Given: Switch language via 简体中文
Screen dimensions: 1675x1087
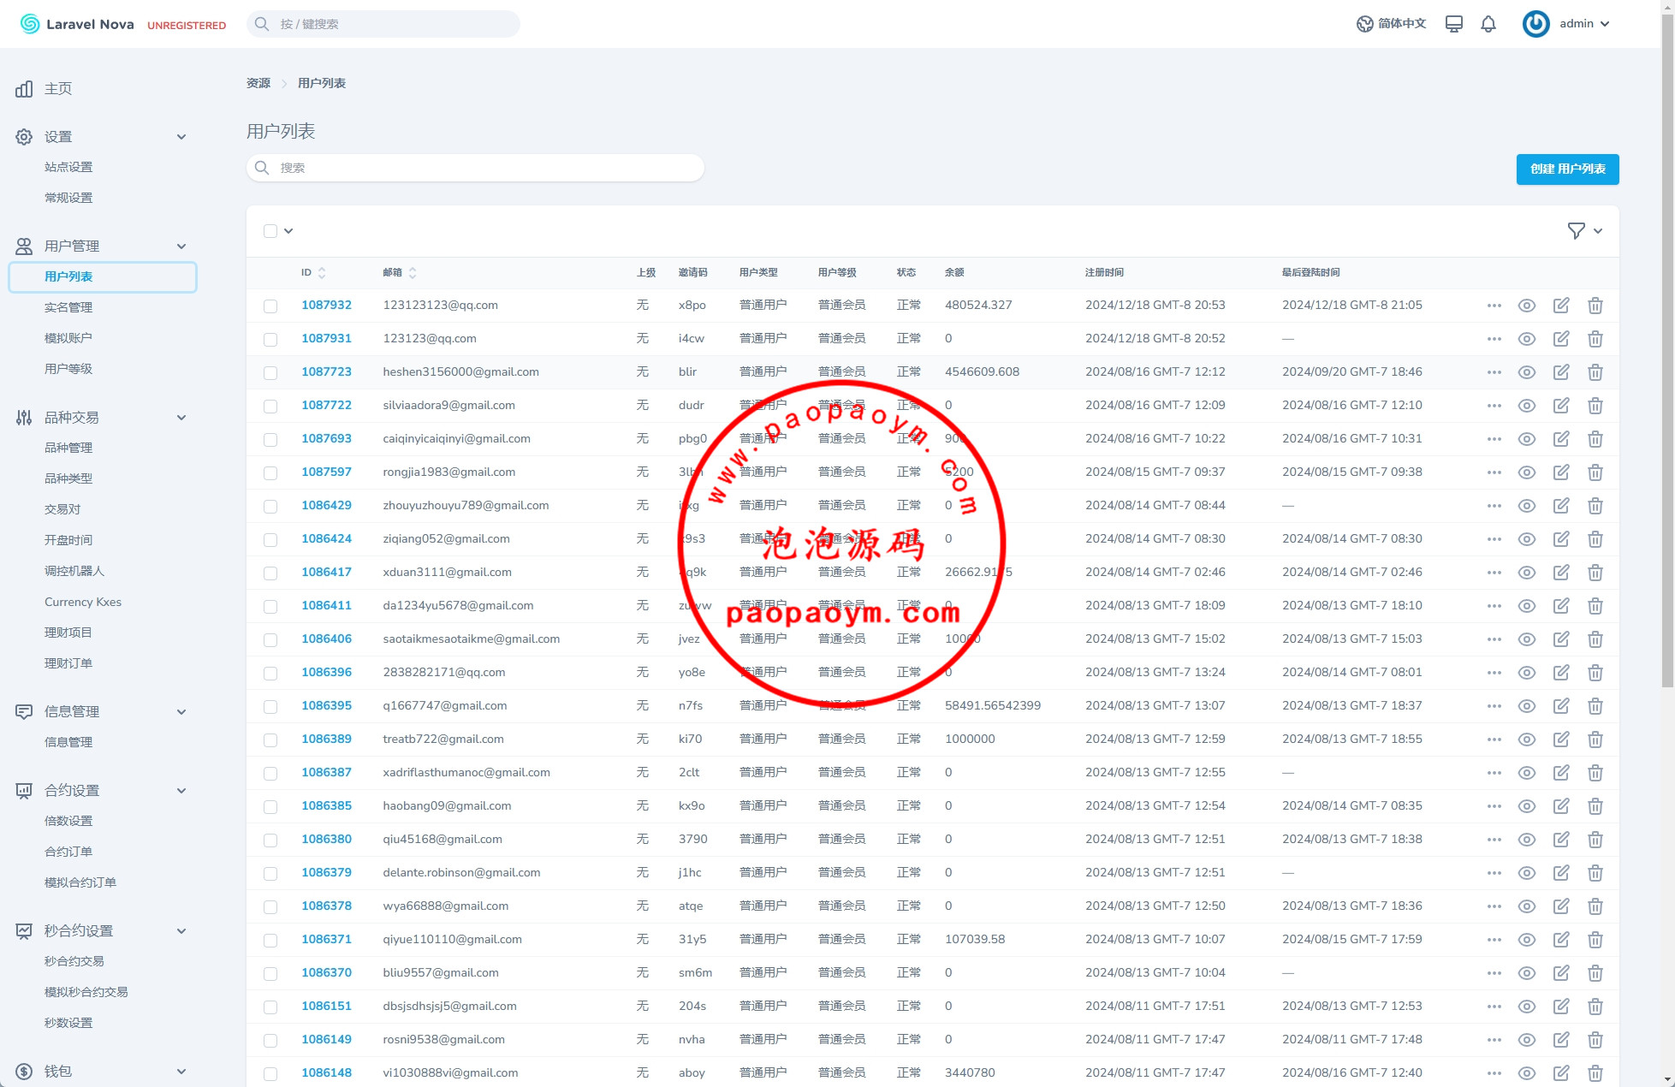Looking at the screenshot, I should tap(1392, 24).
